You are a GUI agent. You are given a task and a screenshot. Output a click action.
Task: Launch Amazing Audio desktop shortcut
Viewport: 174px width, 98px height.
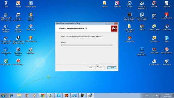pos(31,4)
